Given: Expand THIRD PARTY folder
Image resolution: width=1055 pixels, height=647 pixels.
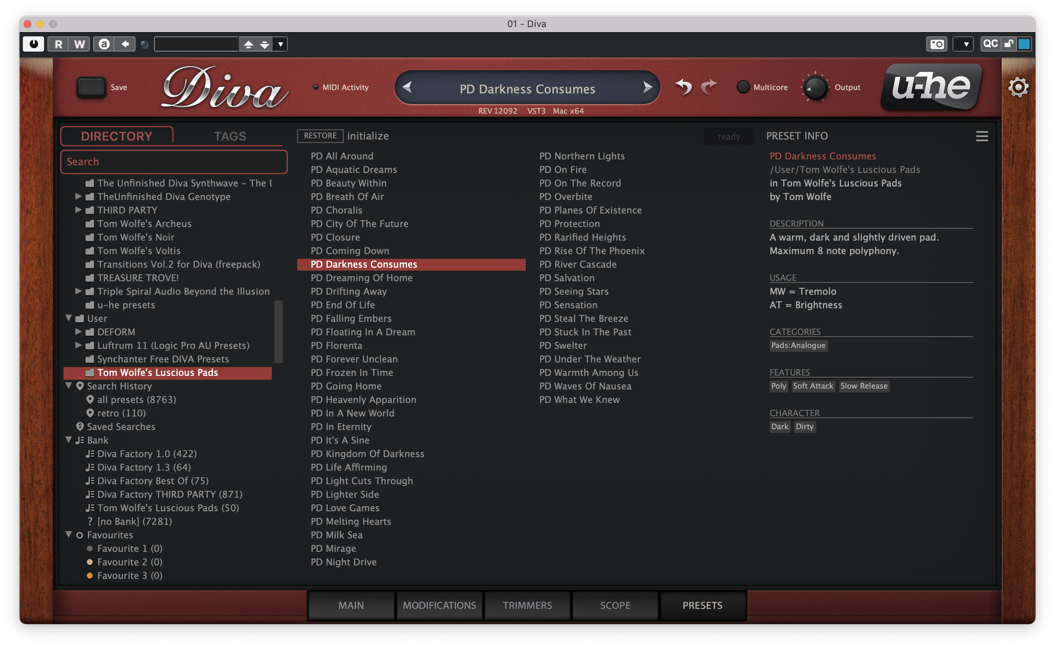Looking at the screenshot, I should click(78, 210).
